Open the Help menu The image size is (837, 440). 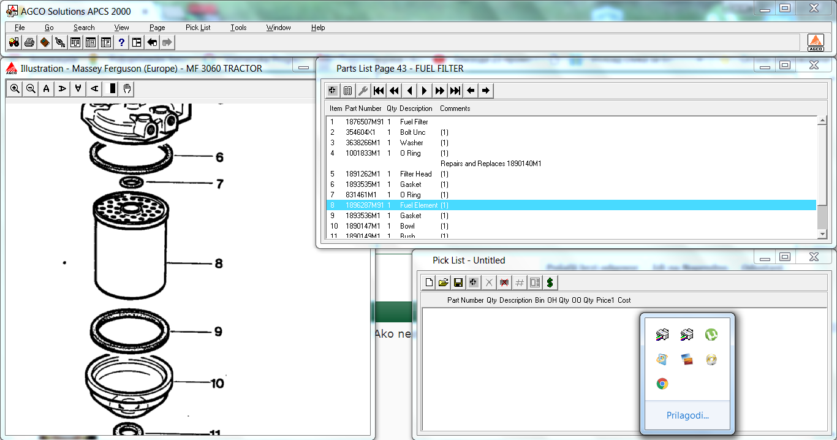318,28
